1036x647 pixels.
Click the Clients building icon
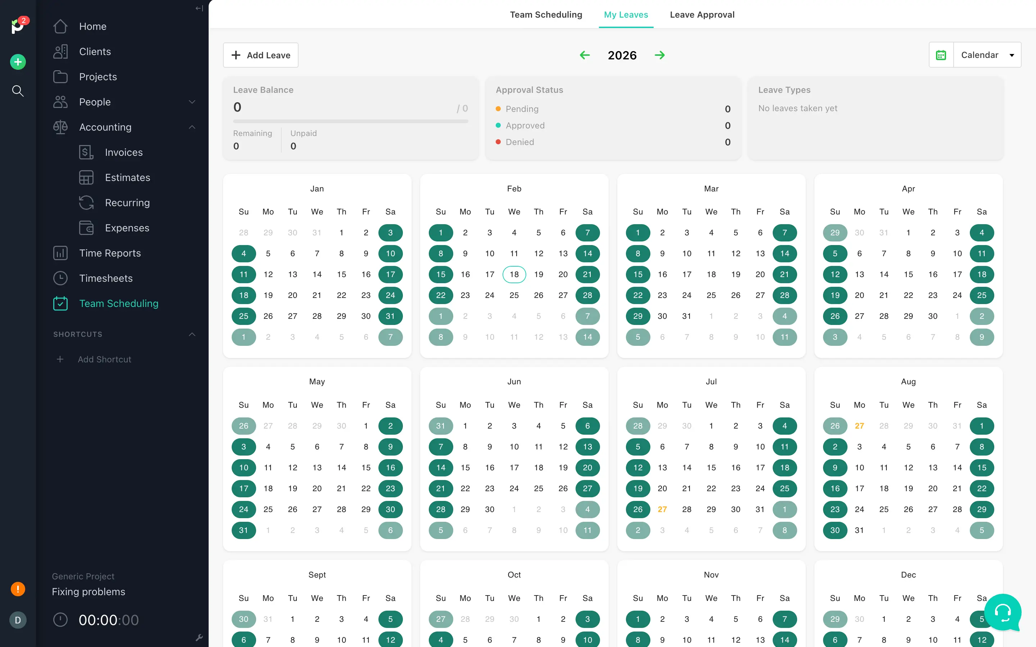[x=60, y=52]
